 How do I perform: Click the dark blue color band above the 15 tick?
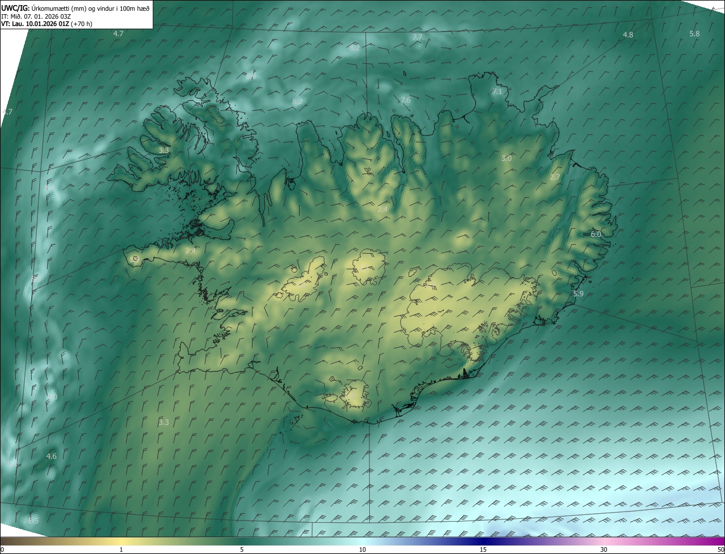pos(483,541)
